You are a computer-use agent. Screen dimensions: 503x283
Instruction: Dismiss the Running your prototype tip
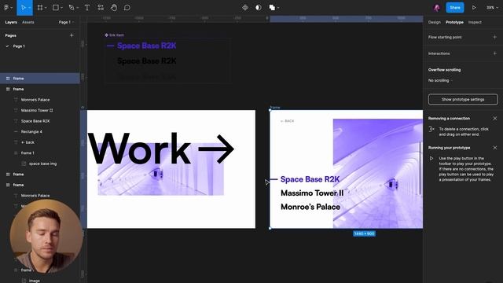pos(494,148)
